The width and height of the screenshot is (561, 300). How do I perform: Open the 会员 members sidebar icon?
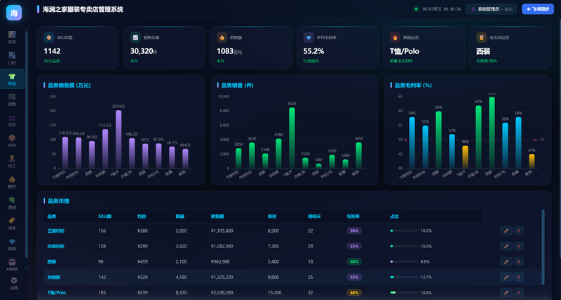pyautogui.click(x=12, y=120)
